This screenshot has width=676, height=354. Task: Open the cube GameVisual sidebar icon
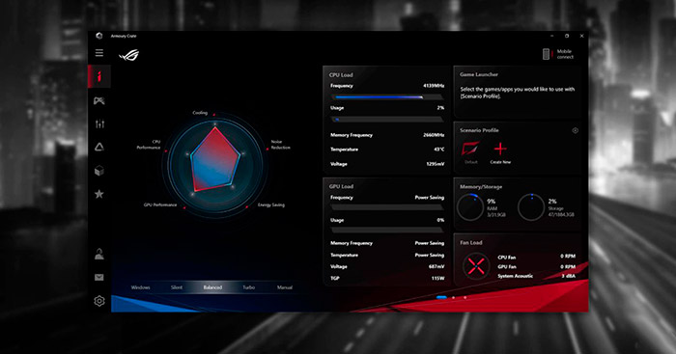(99, 171)
